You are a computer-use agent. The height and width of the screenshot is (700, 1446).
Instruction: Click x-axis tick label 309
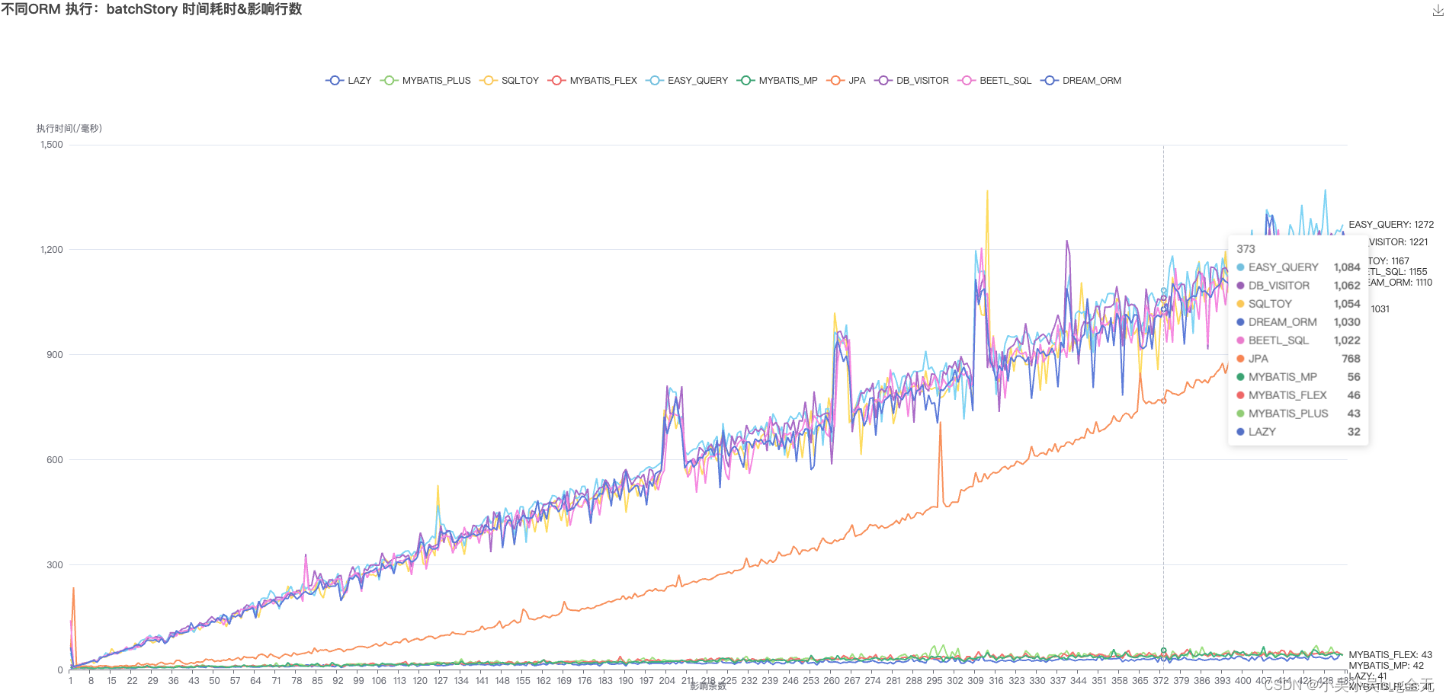976,681
